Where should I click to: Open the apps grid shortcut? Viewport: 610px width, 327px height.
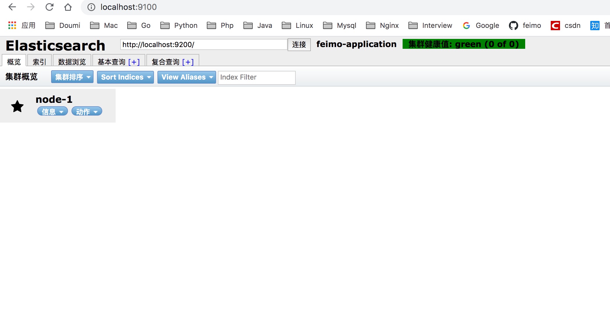pyautogui.click(x=12, y=26)
